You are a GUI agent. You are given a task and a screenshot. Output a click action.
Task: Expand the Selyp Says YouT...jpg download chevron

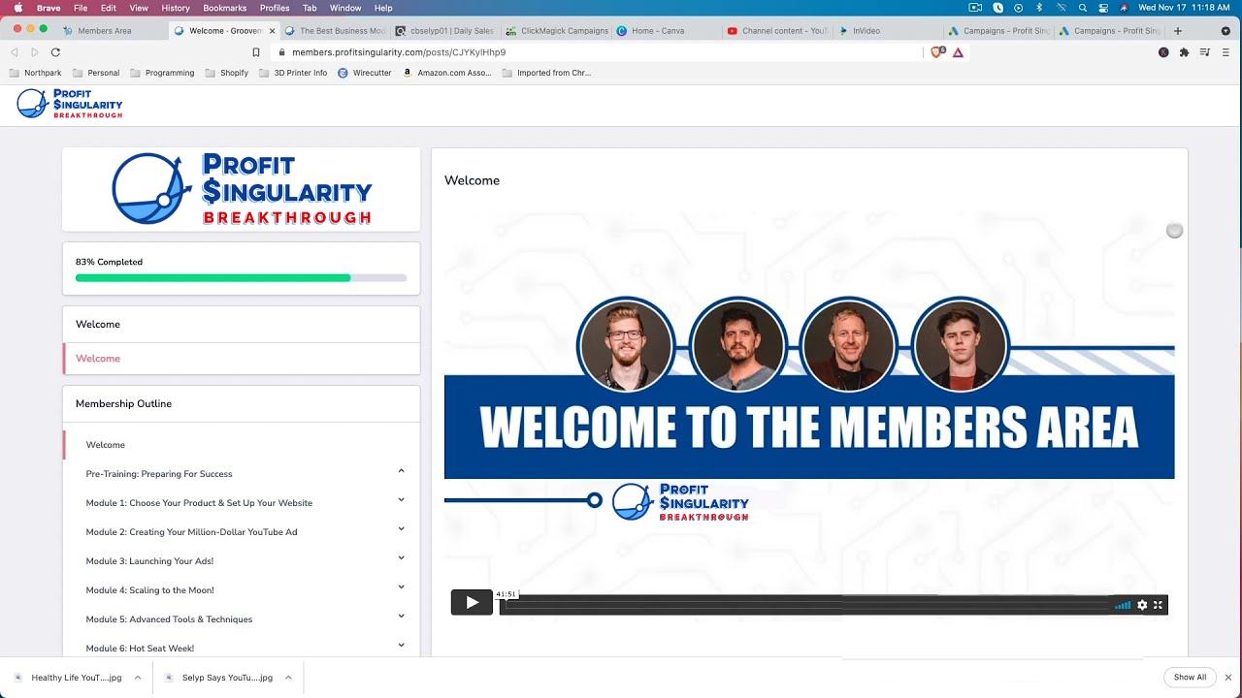[288, 678]
